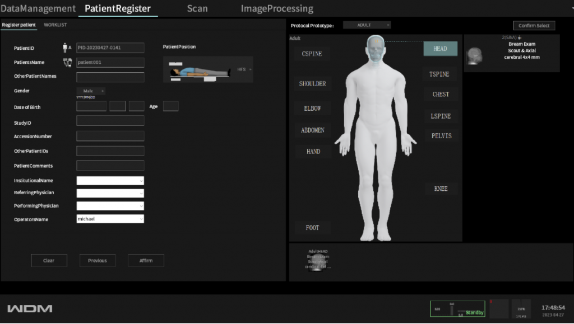This screenshot has width=574, height=324.
Task: Select the KNEE body part button
Action: click(x=441, y=189)
